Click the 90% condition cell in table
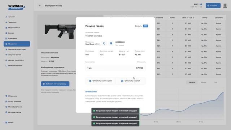This screenshot has height=130, width=231. 158,74
